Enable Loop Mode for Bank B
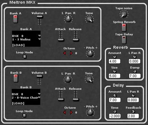Image resolution: width=148 pixels, height=125 pixels. point(24,115)
